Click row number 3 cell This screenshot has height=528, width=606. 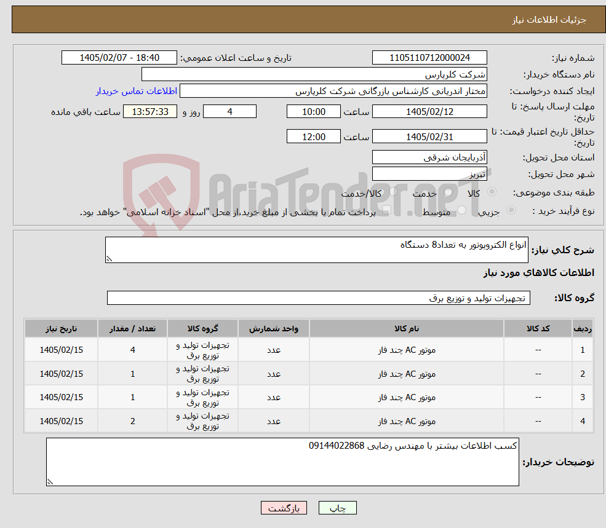(x=583, y=397)
